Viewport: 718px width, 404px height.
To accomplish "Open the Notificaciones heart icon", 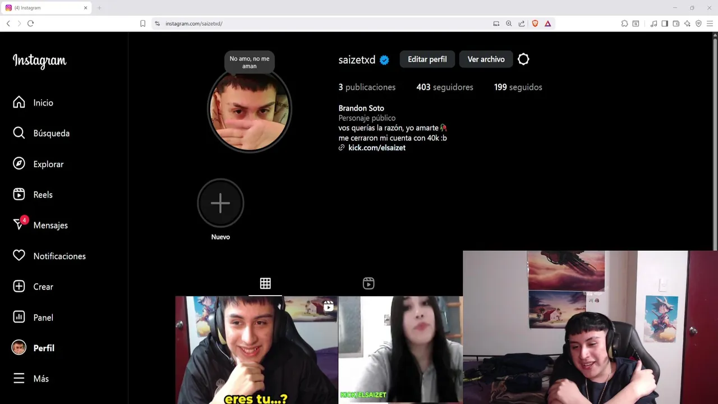I will [x=19, y=255].
